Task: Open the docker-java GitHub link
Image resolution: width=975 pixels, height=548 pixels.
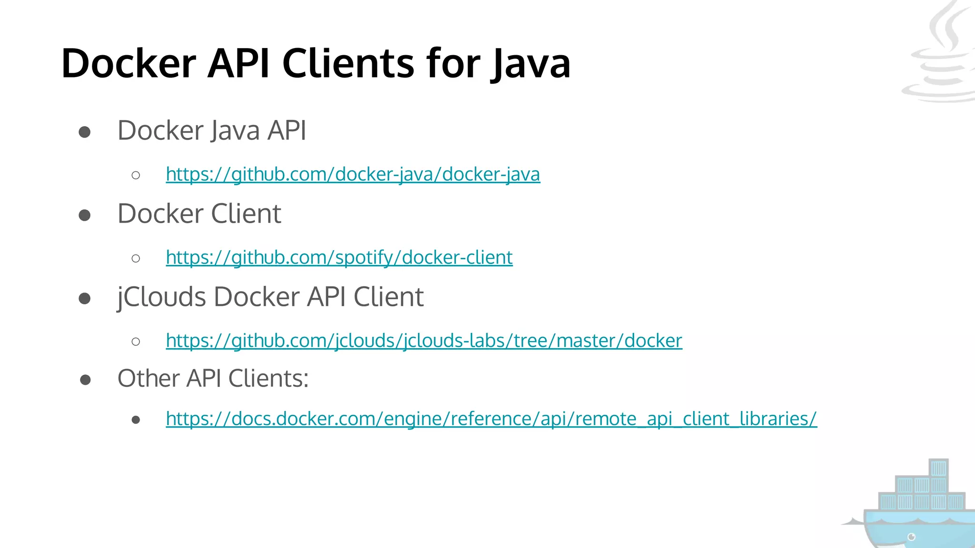Action: pos(353,174)
